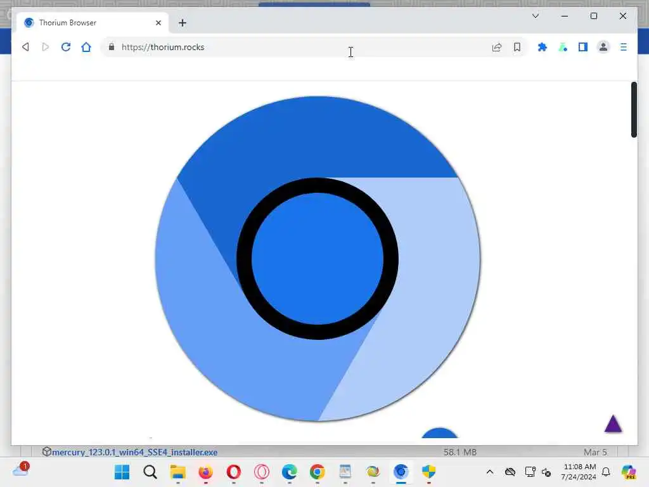Open the Chrome Labs flask icon

tap(563, 47)
